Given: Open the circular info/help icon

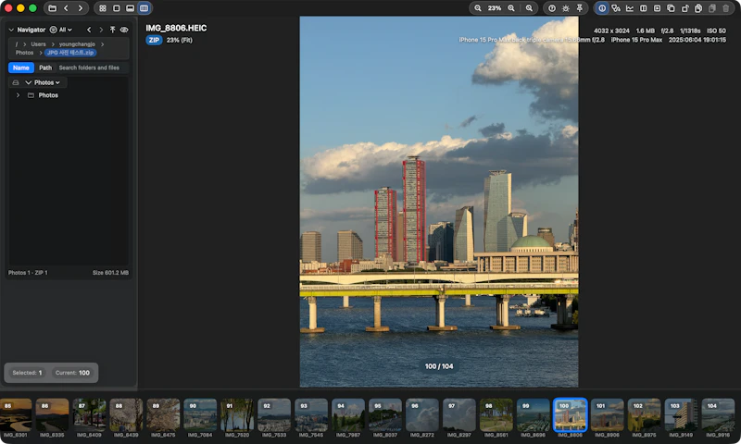Looking at the screenshot, I should [551, 8].
